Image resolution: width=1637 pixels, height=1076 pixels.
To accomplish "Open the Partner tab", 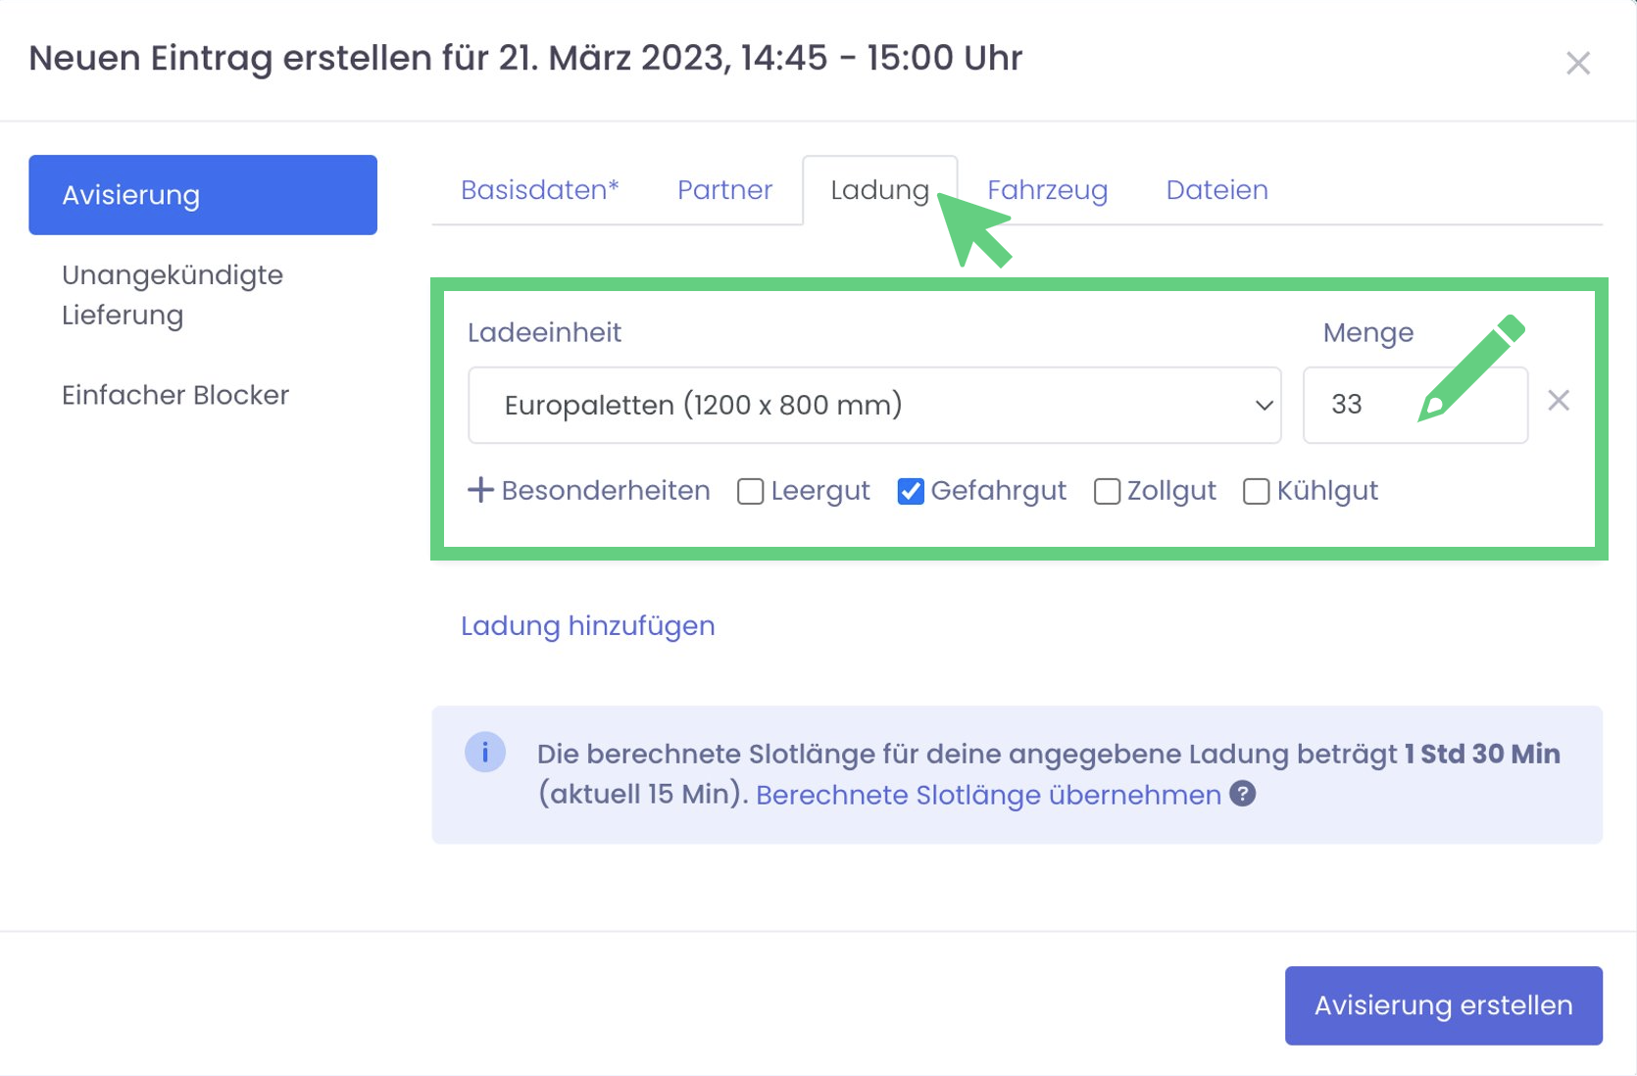I will click(x=724, y=190).
